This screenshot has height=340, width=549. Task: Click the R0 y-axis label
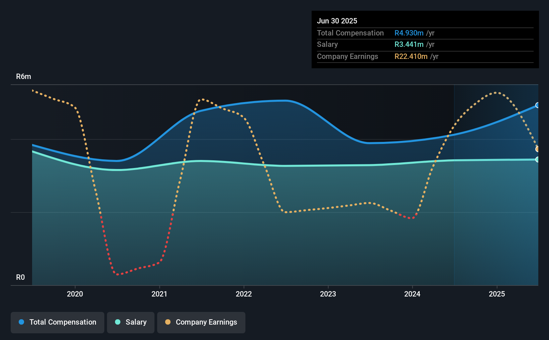click(x=20, y=277)
